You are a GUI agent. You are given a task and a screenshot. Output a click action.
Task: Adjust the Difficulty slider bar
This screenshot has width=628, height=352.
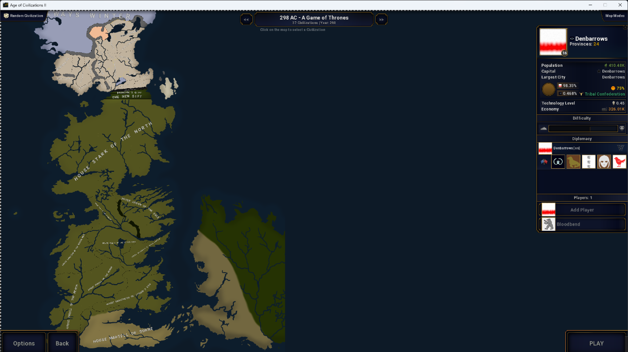pos(583,128)
